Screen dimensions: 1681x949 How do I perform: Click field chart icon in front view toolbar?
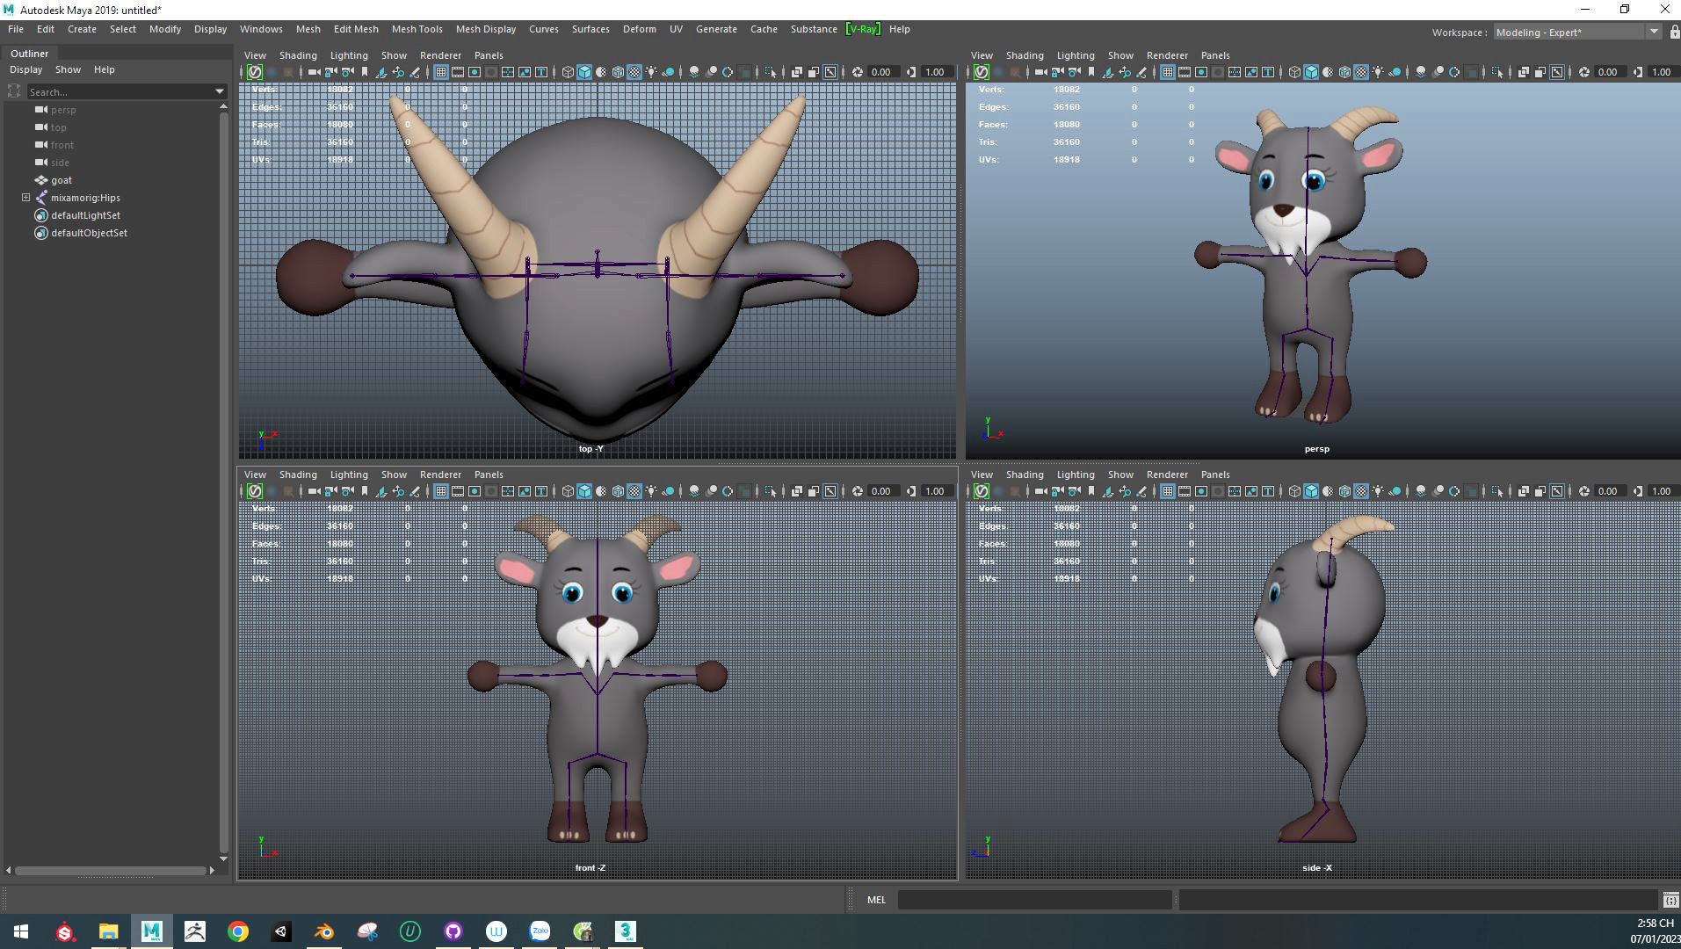[507, 491]
